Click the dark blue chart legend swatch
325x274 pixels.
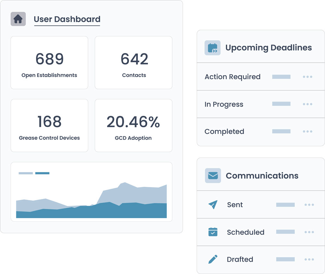tap(42, 173)
